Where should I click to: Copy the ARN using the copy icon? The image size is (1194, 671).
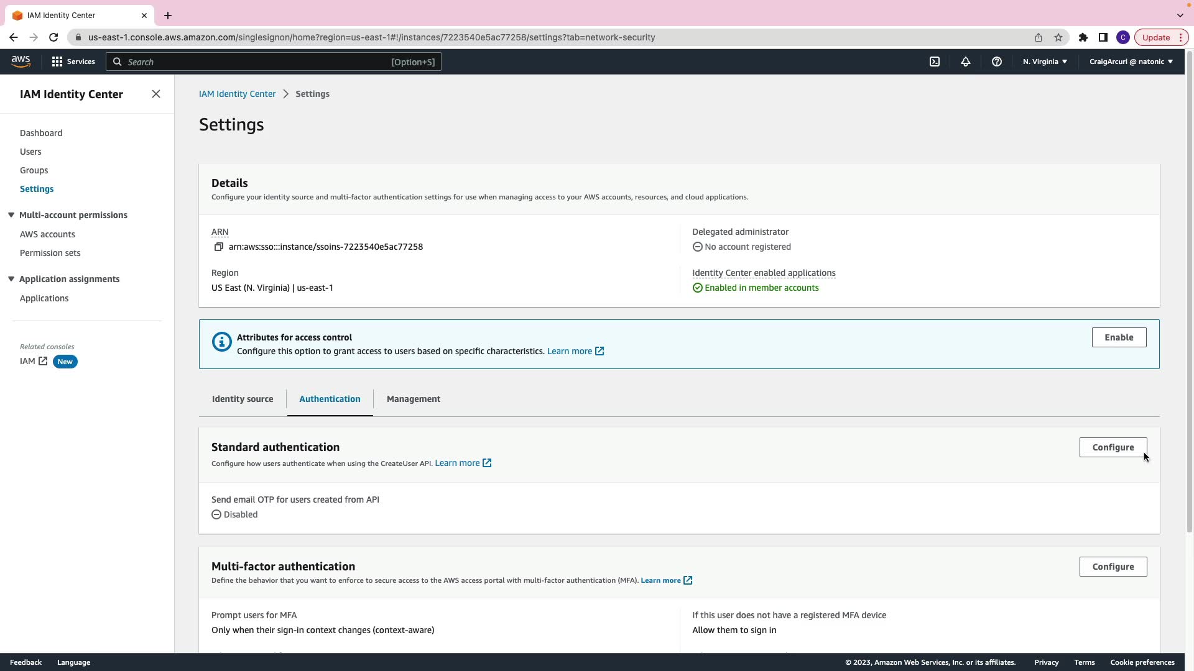(218, 247)
